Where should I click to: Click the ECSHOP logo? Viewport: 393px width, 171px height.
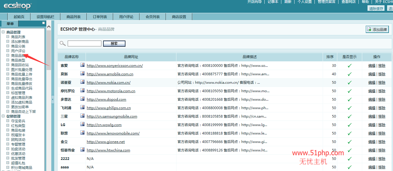pos(17,6)
